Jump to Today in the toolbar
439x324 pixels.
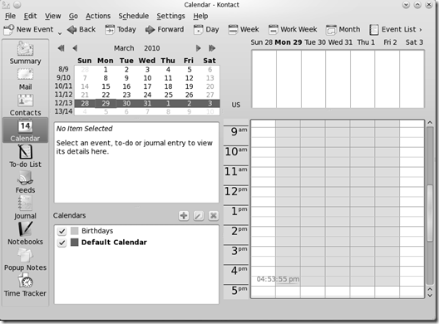[121, 29]
